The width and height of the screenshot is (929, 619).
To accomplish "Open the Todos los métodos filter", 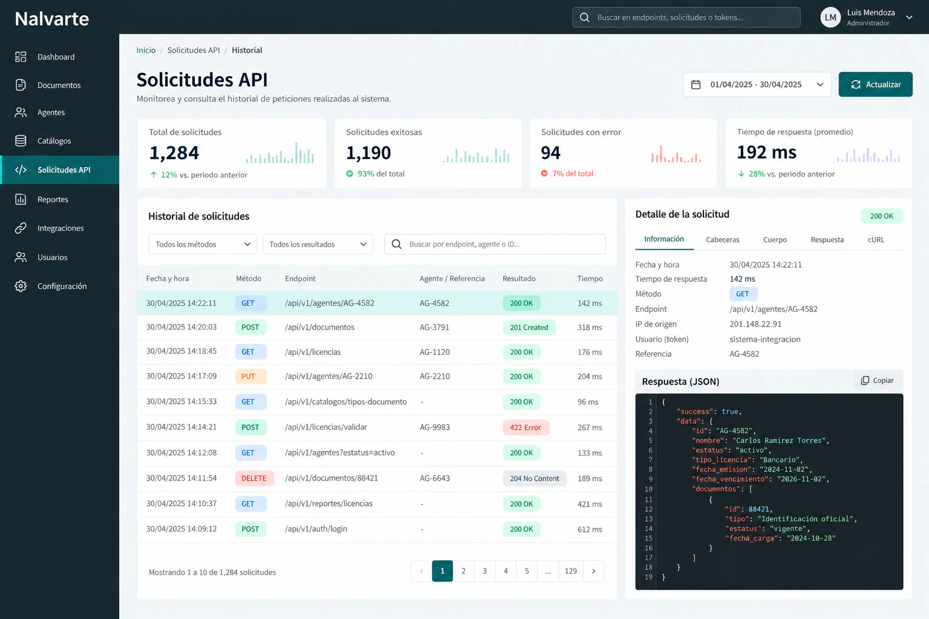I will (x=203, y=244).
